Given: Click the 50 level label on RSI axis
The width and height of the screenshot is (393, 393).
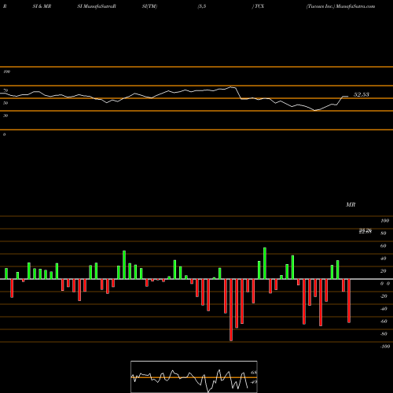Looking at the screenshot, I should point(6,103).
